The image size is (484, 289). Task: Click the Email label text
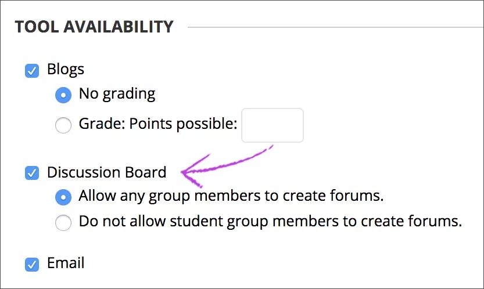point(66,263)
